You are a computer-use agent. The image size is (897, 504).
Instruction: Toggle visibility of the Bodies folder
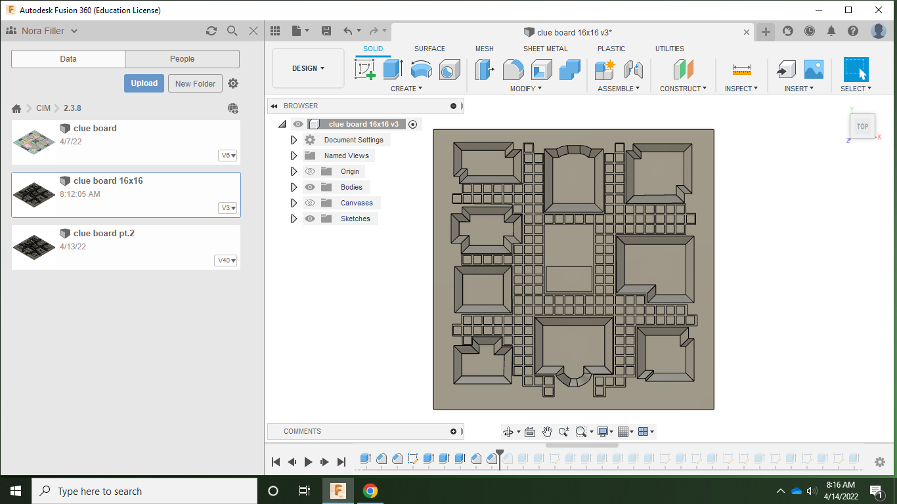[309, 187]
